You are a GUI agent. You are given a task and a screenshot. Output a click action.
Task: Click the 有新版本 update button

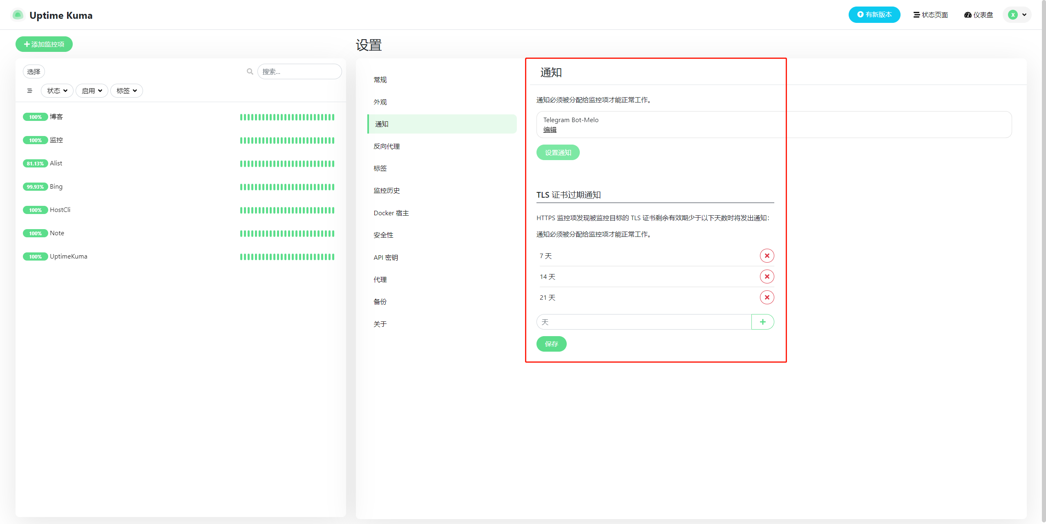874,15
